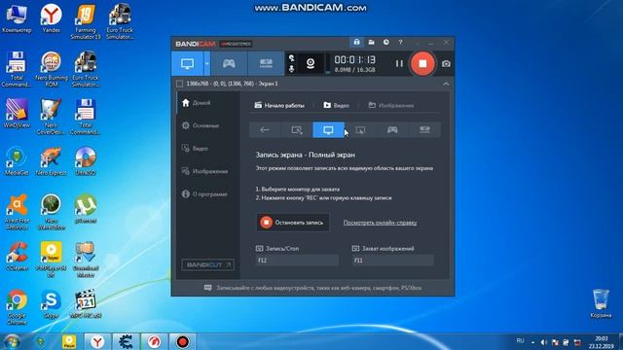Click the BANDICUT button
The width and height of the screenshot is (623, 350).
(x=207, y=264)
